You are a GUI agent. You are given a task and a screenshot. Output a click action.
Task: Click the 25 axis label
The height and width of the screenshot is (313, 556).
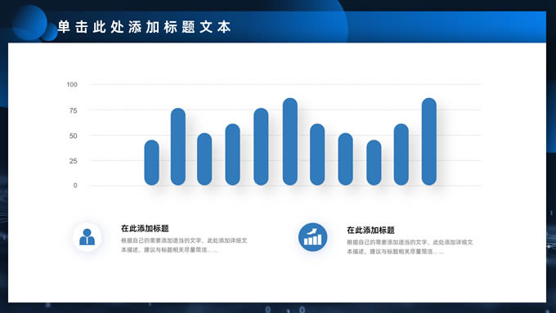coord(73,161)
